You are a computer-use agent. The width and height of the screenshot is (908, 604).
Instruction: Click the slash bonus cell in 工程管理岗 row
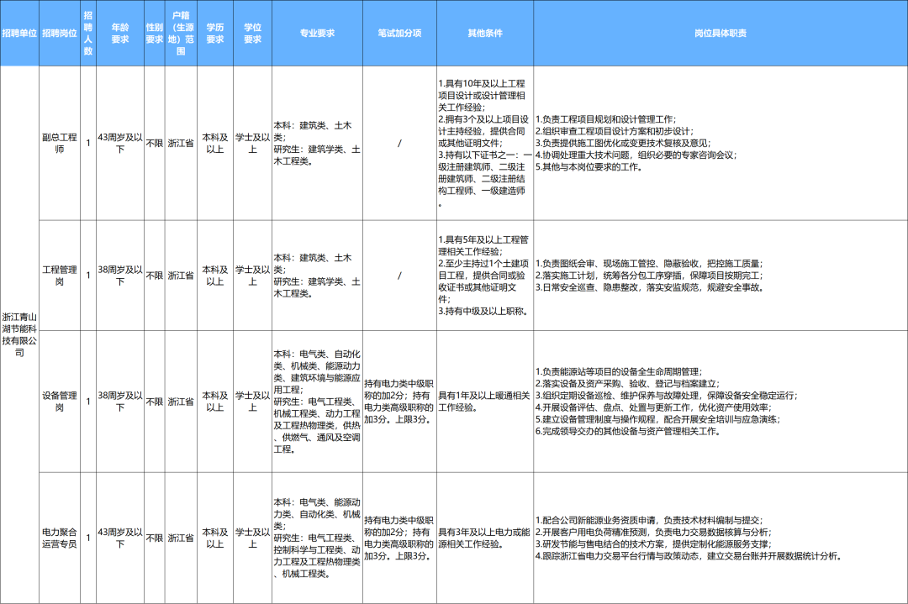(x=399, y=276)
